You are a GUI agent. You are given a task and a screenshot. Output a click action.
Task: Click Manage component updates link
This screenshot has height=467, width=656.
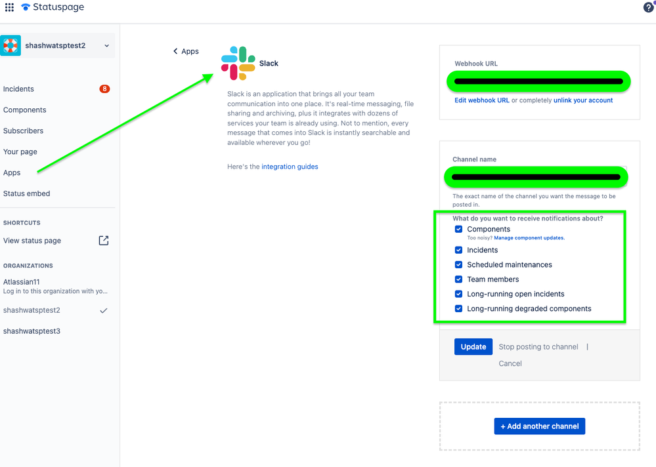coord(529,237)
